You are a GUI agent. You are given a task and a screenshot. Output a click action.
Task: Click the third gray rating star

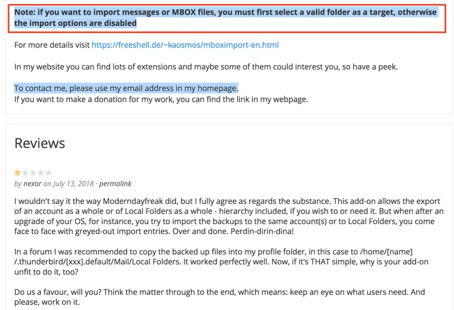(33, 173)
